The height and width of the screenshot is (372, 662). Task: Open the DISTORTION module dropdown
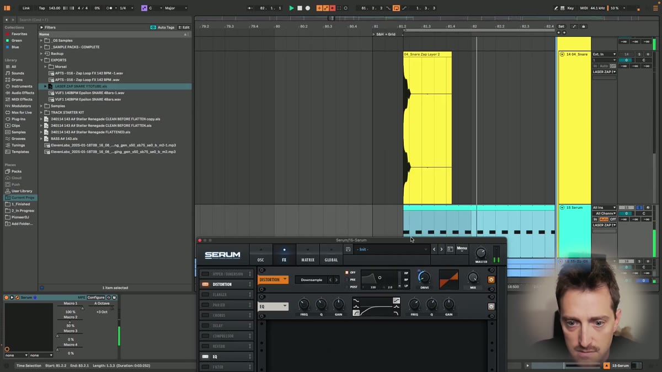[273, 280]
